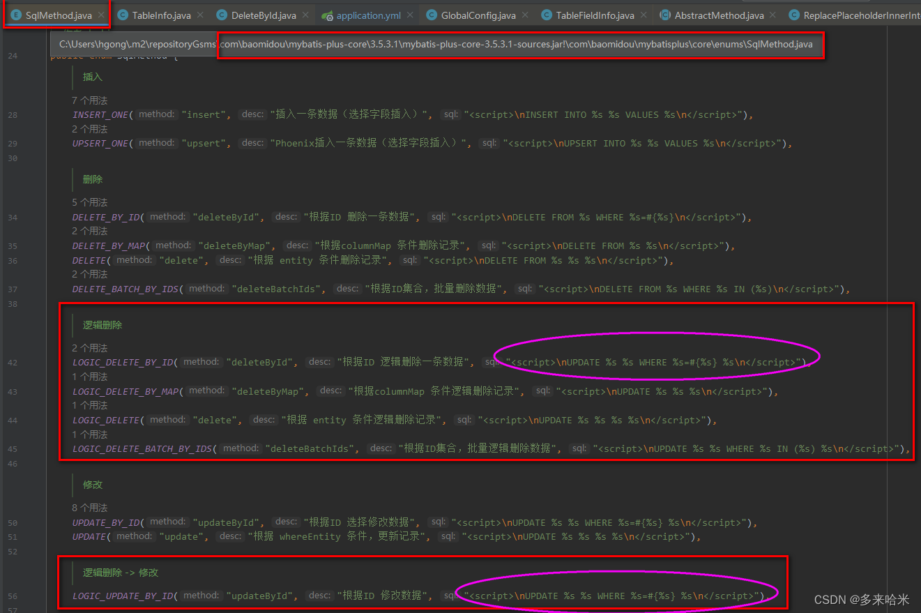This screenshot has height=613, width=921.
Task: Click the LOGIC_DELETE_BY_ID enum constant
Action: coord(123,362)
